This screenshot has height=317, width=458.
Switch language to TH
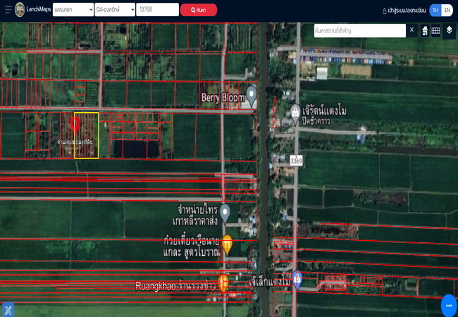click(x=435, y=10)
